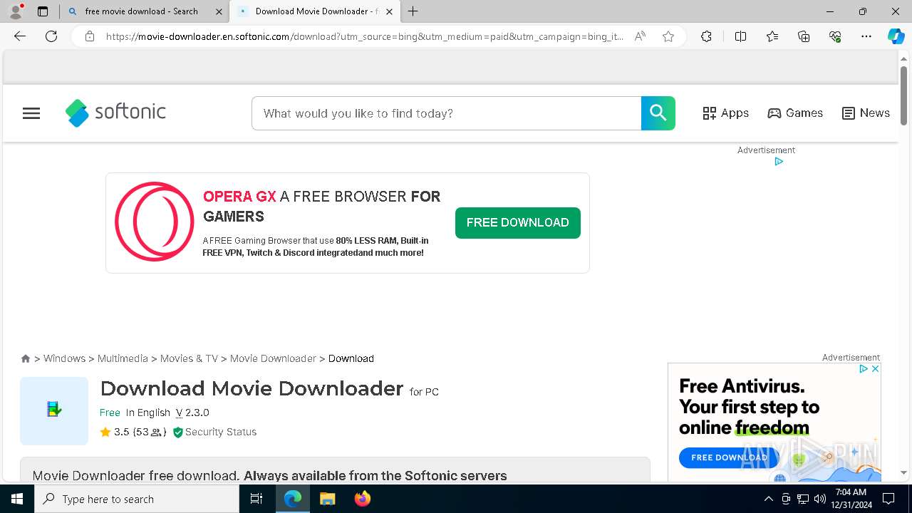The width and height of the screenshot is (912, 513).
Task: Focus the Softonic search field
Action: (446, 113)
